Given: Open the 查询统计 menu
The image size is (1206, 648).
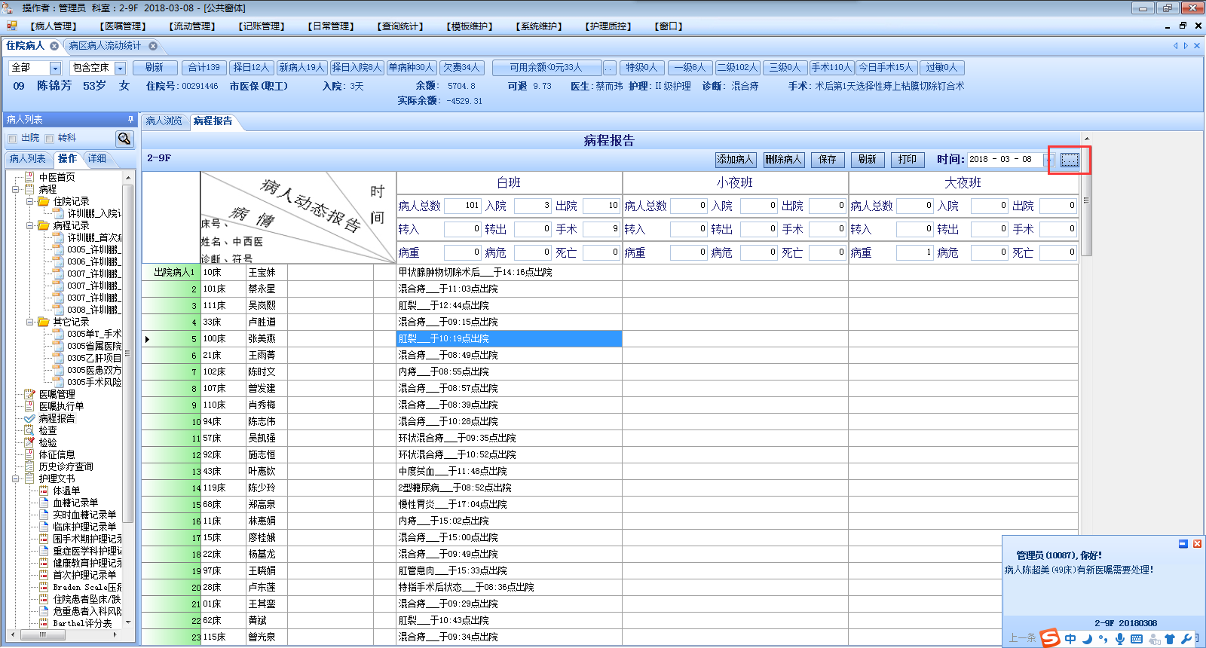Looking at the screenshot, I should tap(400, 26).
